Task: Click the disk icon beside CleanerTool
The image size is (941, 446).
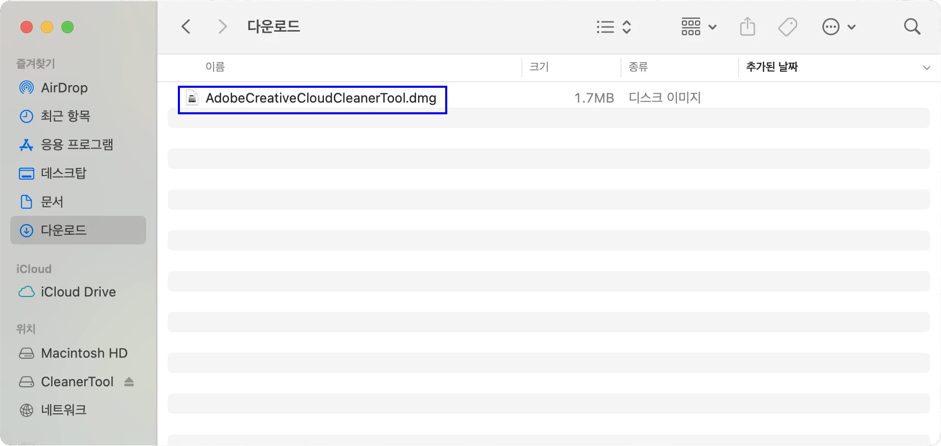Action: pyautogui.click(x=27, y=382)
